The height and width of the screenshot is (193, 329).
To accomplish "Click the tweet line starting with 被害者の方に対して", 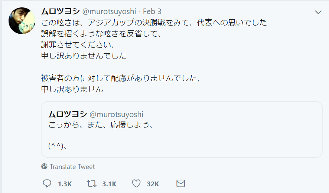I will 121,79.
